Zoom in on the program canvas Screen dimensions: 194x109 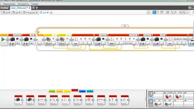click(x=184, y=12)
